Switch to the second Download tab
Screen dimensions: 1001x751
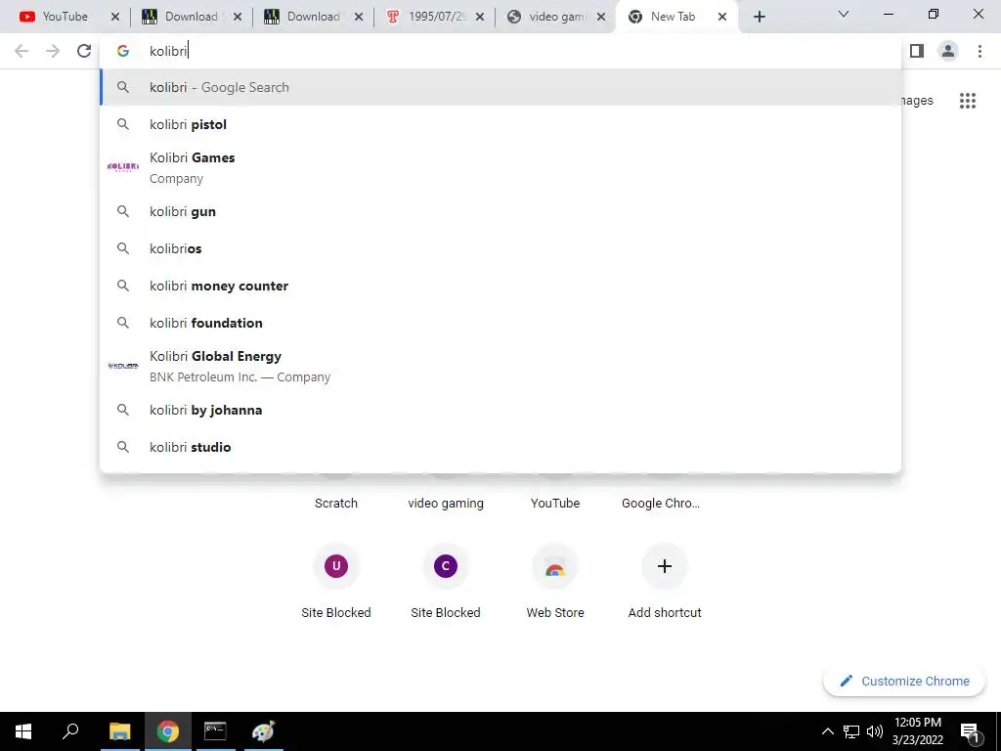(x=314, y=17)
